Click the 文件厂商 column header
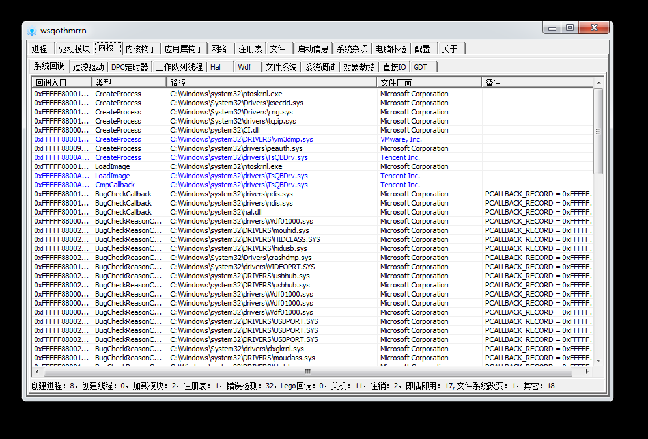 pos(429,83)
